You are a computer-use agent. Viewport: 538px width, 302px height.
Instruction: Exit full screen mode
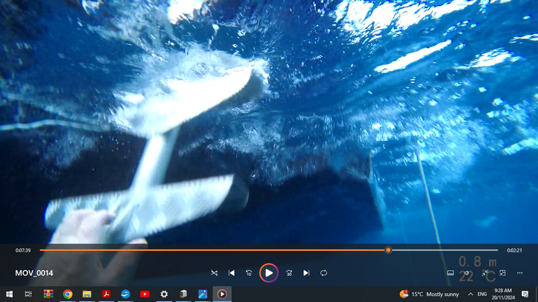(485, 273)
